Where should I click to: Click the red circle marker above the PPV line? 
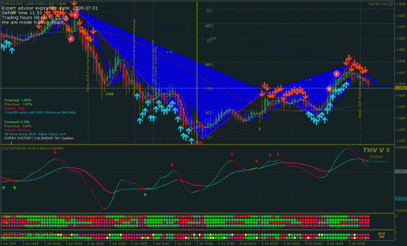tap(337, 74)
